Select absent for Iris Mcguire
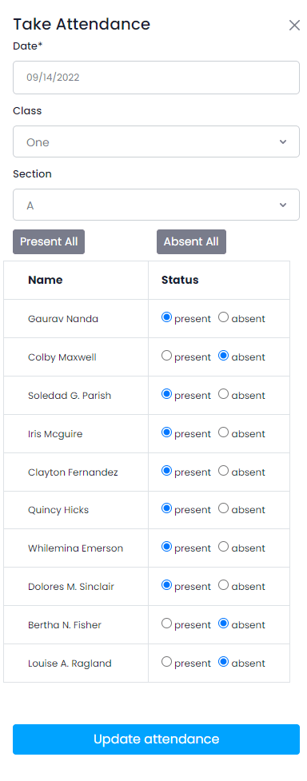The width and height of the screenshot is (307, 781). [x=224, y=432]
